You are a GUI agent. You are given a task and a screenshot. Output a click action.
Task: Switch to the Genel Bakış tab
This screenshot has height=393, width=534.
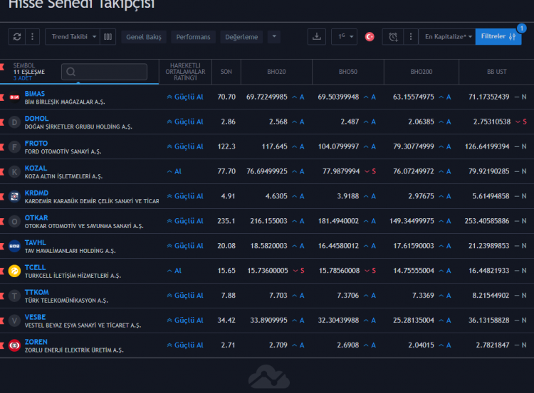click(x=144, y=37)
